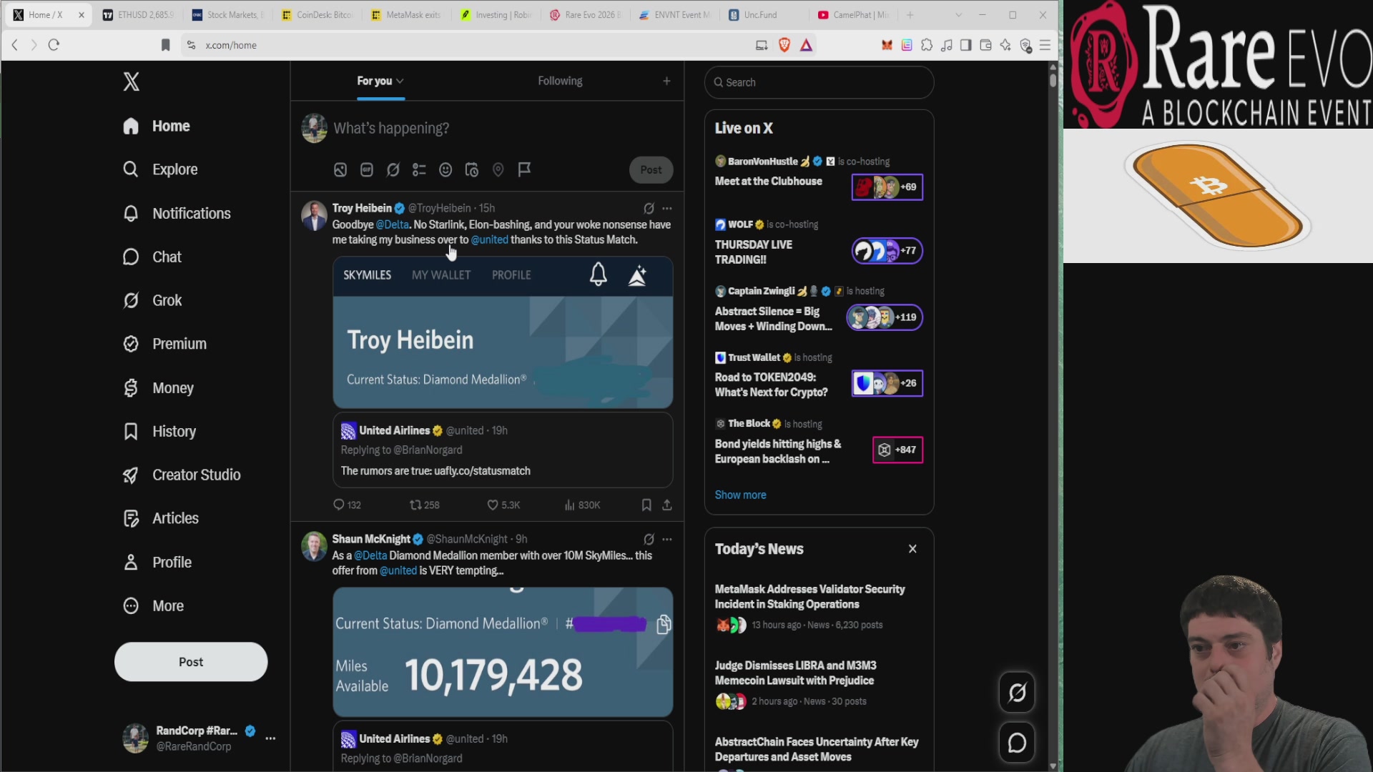Switch to ETHUSD browser tab
The width and height of the screenshot is (1373, 772).
click(x=137, y=14)
